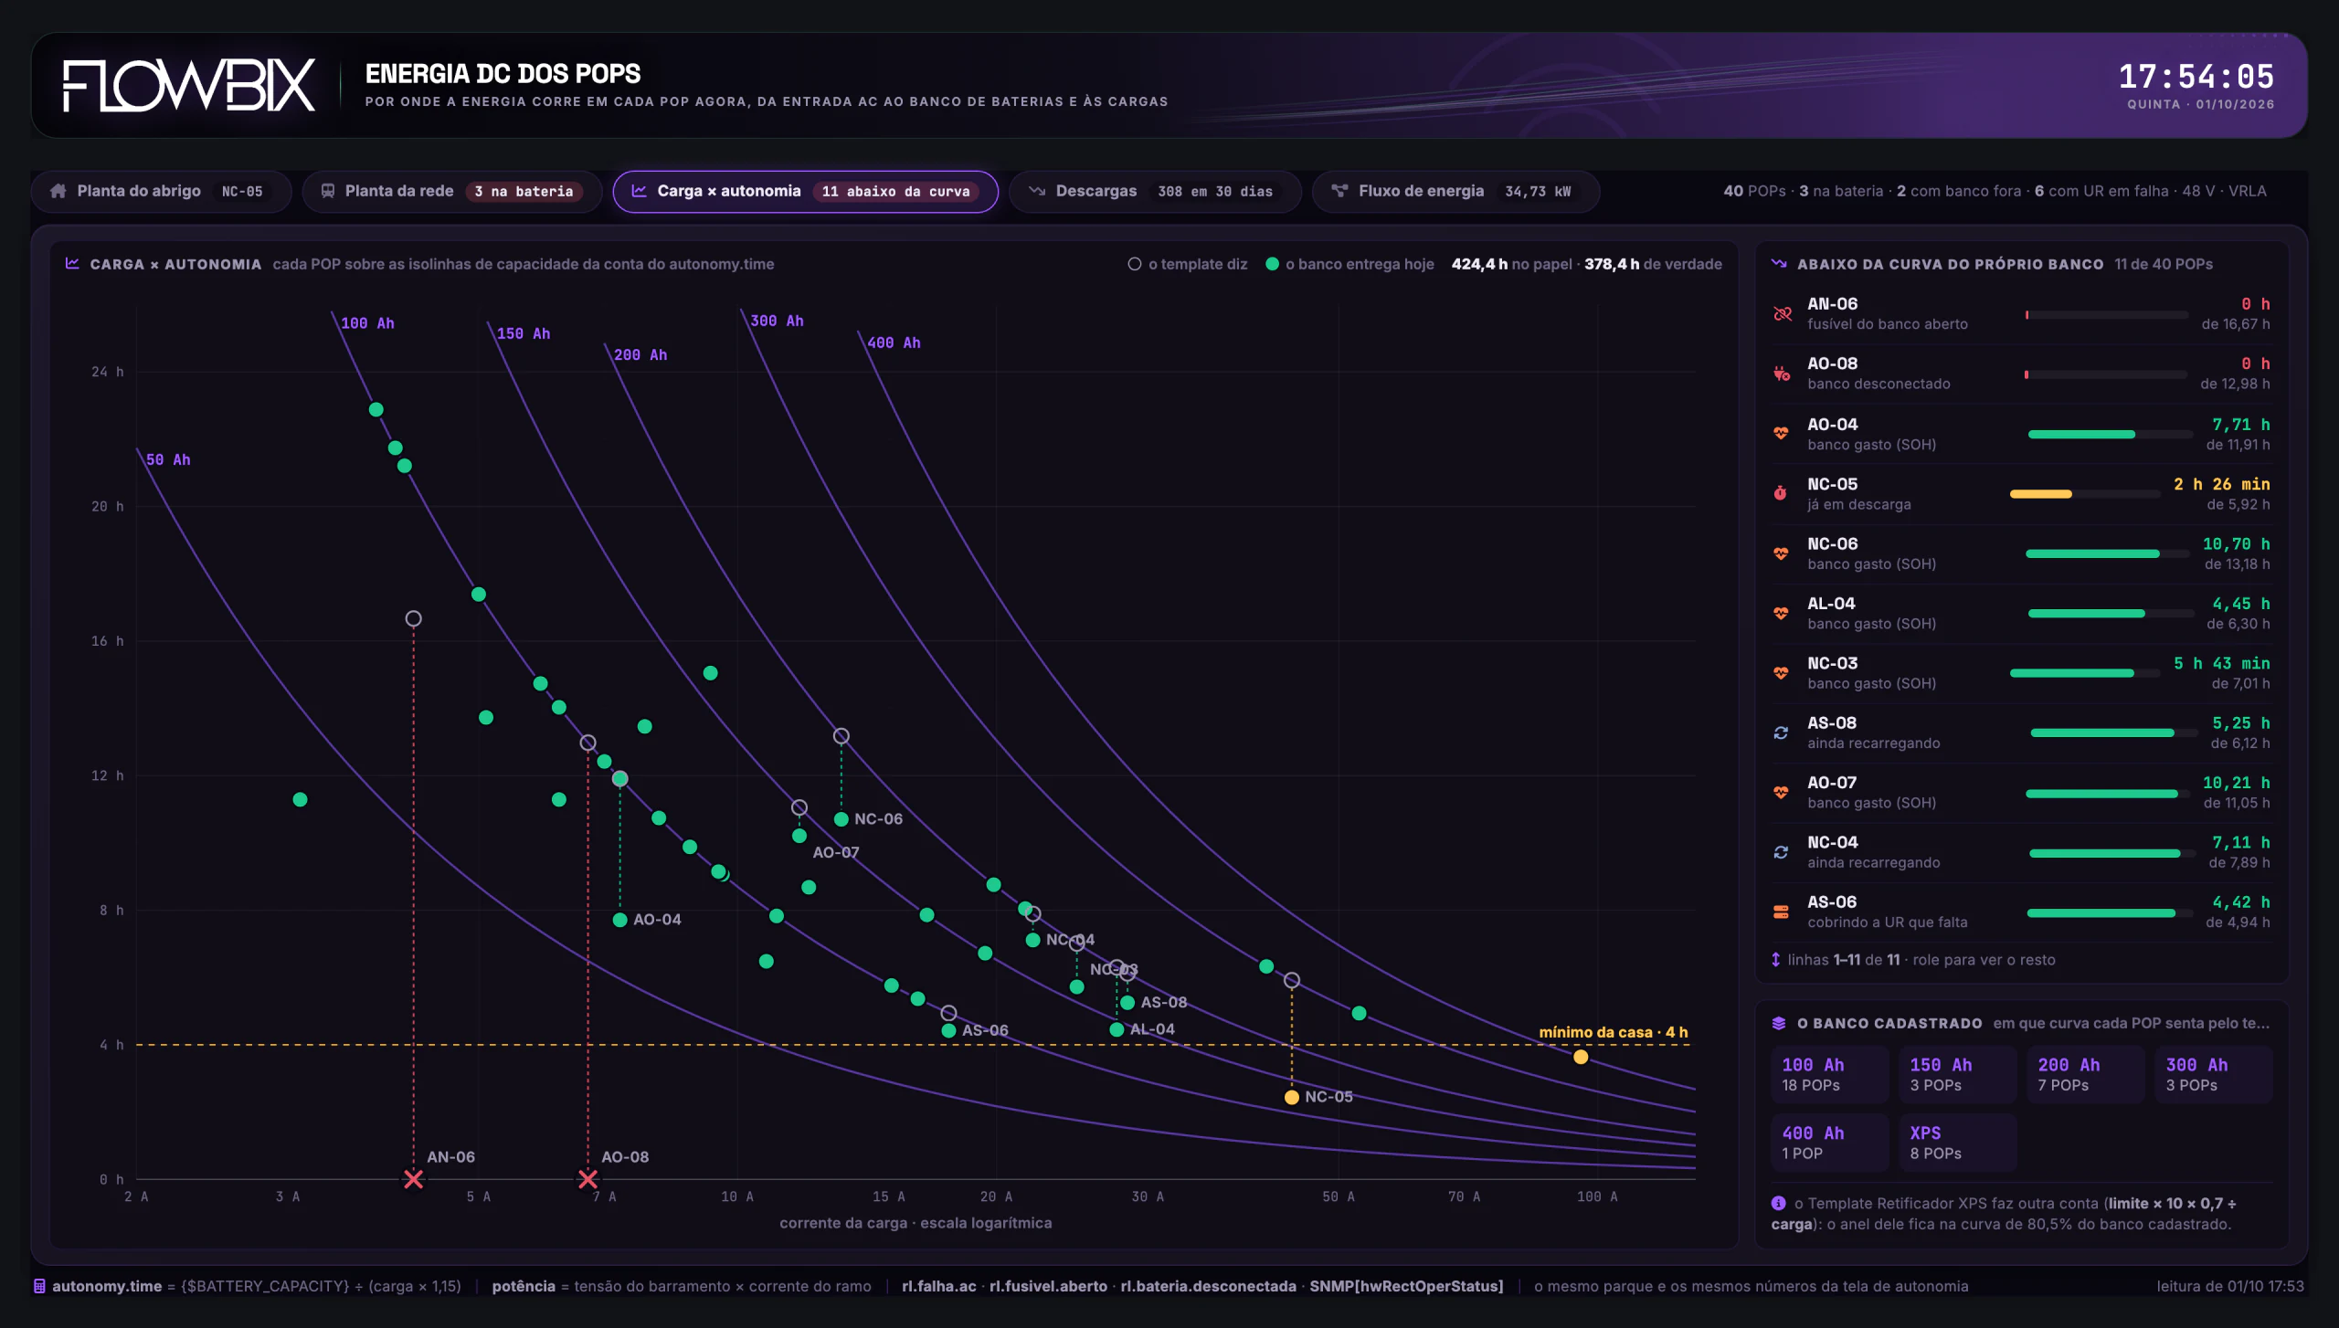Screen dimensions: 2339x1328
Task: Click the NC-06 green dot on chart
Action: point(841,819)
